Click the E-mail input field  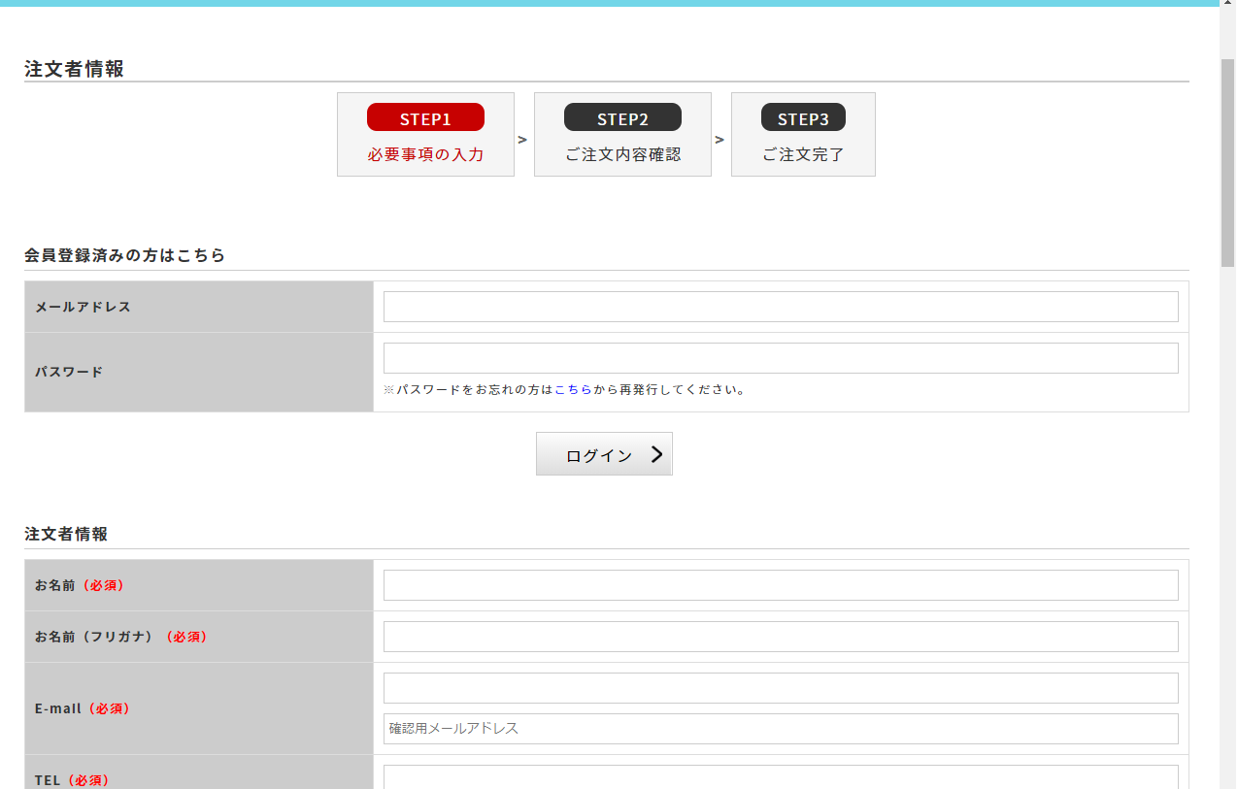click(780, 687)
